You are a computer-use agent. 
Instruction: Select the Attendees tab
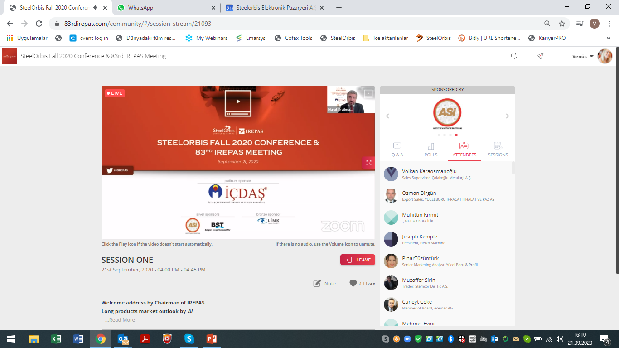[464, 150]
